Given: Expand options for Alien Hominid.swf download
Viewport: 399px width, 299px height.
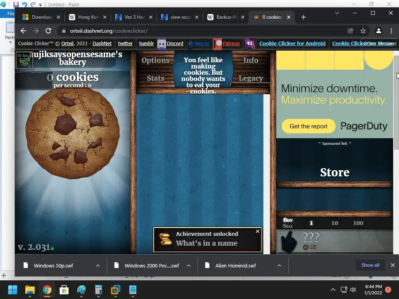Looking at the screenshot, I should (x=279, y=266).
